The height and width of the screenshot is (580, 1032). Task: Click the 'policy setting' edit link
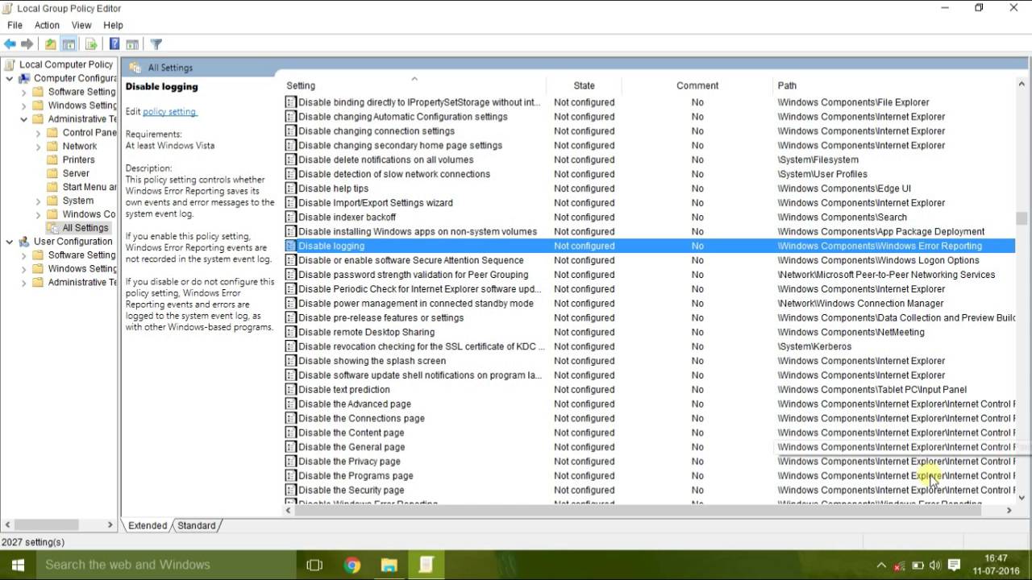169,111
